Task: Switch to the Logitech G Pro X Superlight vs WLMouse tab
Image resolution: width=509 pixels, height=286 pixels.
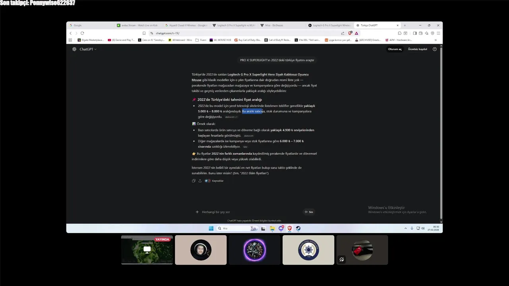Action: click(233, 25)
